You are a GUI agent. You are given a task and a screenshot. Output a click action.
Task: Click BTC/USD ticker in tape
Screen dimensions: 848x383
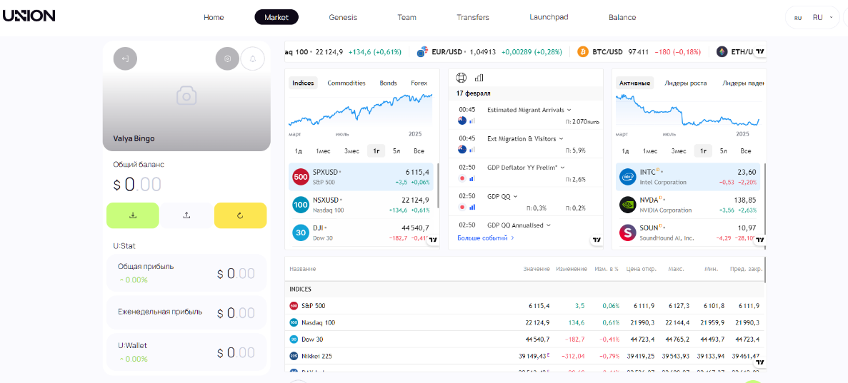[x=638, y=52]
